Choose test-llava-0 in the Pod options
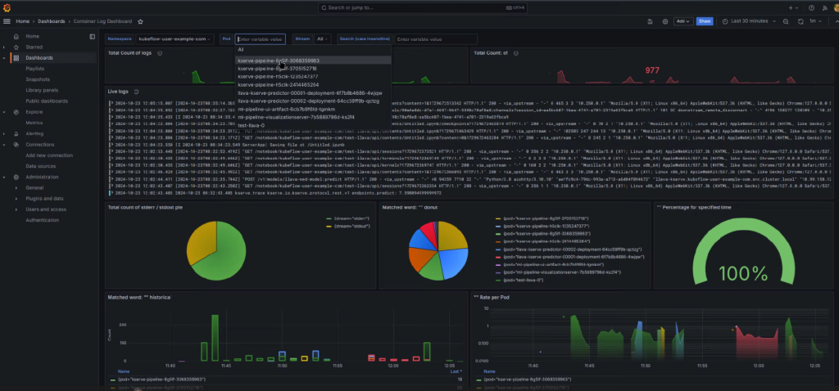Viewport: 839px width, 391px height. pos(252,125)
